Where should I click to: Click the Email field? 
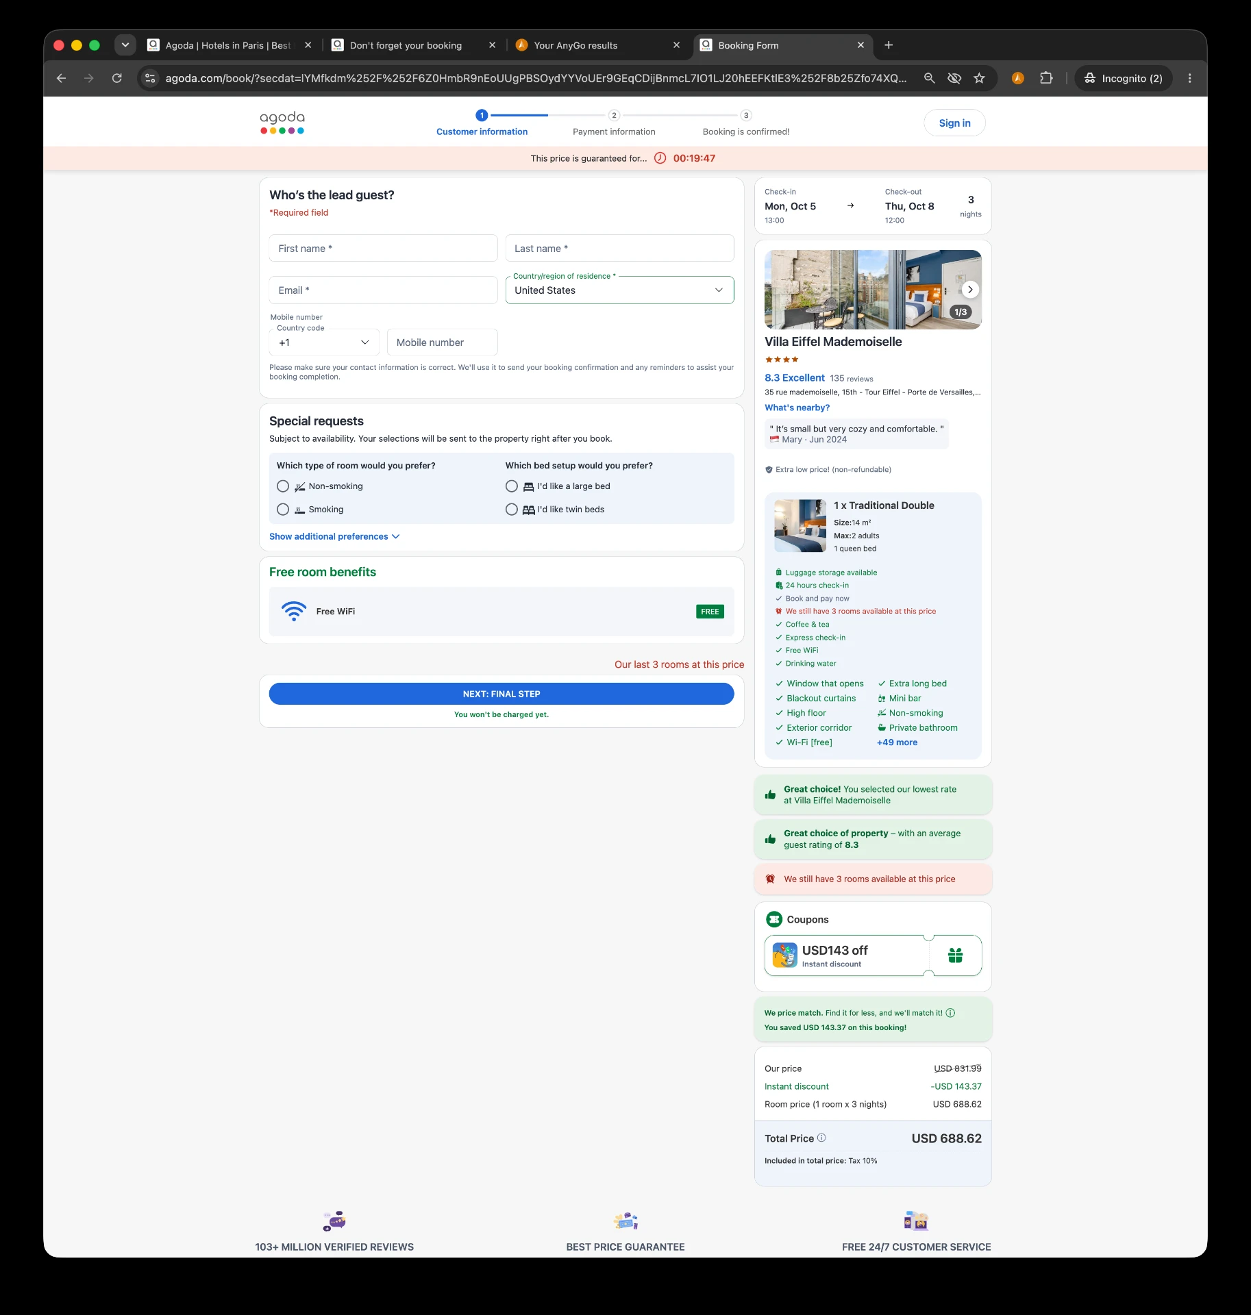(x=384, y=290)
